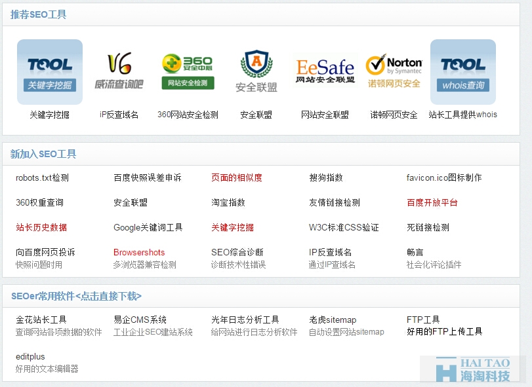This screenshot has width=532, height=387.
Task: Click the 快照问题时用 description text
Action: [39, 265]
